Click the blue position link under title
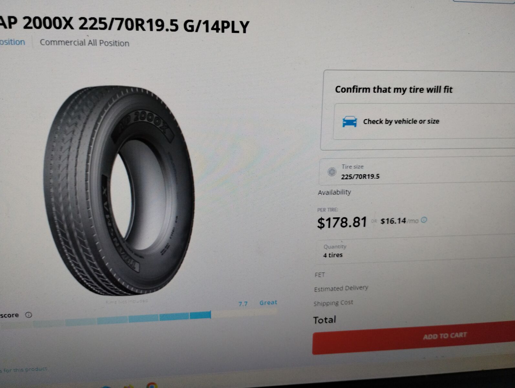The width and height of the screenshot is (515, 388). 12,42
